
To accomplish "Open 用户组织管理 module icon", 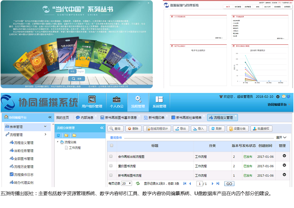I will point(92,99).
